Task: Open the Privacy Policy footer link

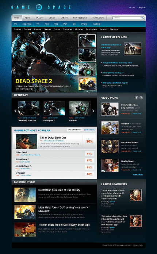Action: click(138, 245)
